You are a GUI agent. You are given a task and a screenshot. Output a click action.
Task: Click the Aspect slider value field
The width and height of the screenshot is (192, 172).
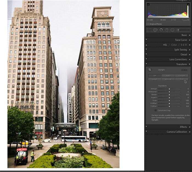tap(188, 98)
